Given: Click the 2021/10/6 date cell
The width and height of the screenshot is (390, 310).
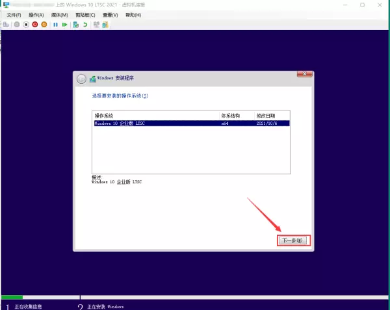Looking at the screenshot, I should pos(266,123).
